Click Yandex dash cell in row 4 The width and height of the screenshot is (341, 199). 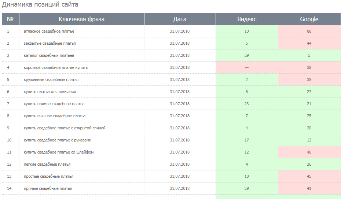coord(247,67)
